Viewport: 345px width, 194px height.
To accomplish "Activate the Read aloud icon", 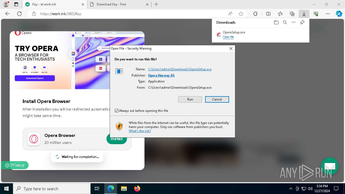I will click(230, 14).
